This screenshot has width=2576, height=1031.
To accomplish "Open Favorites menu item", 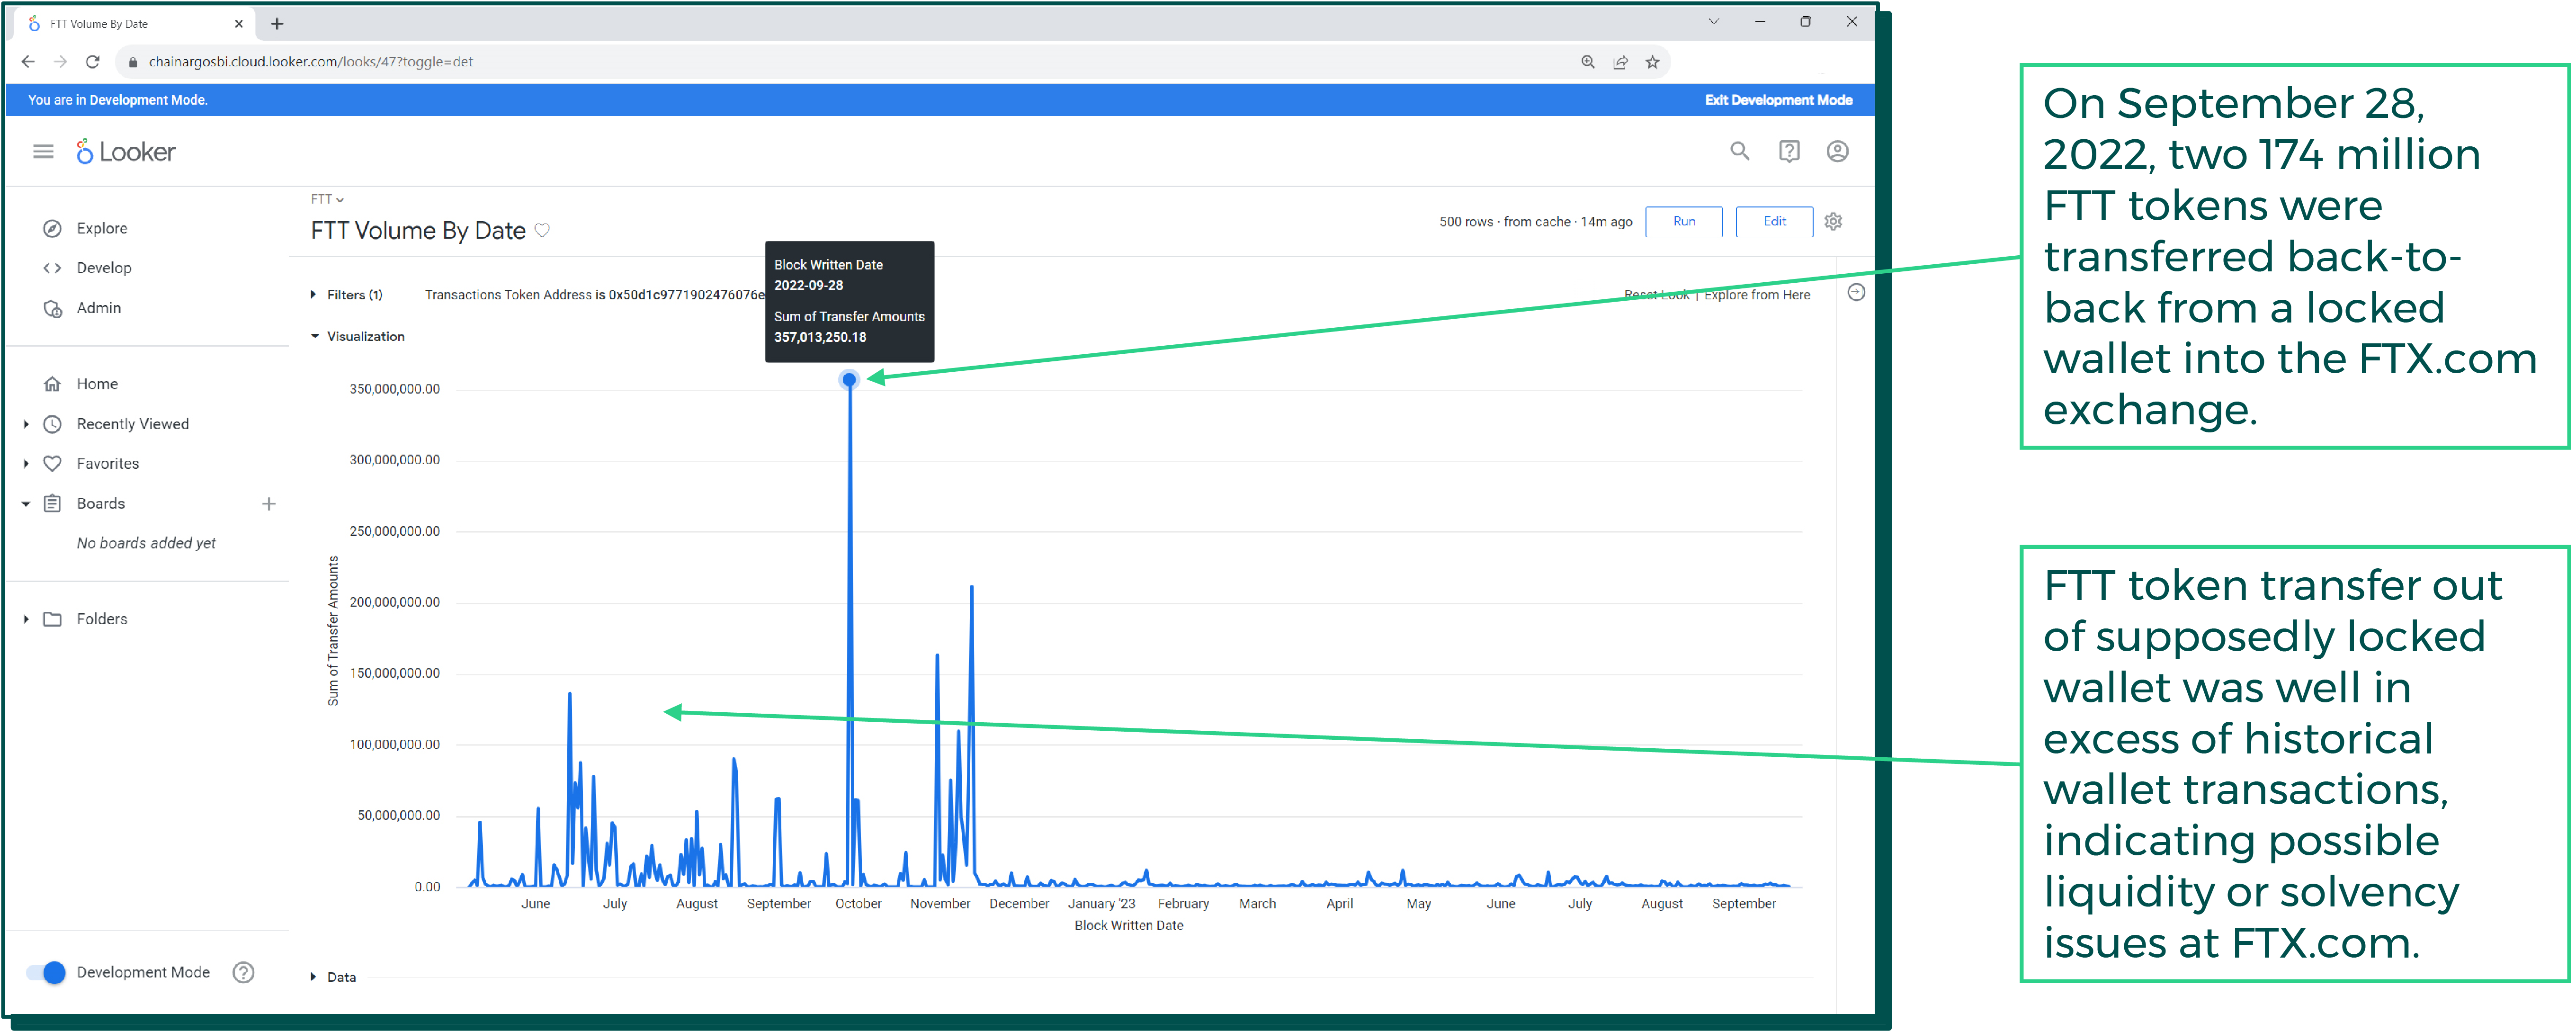I will click(108, 464).
